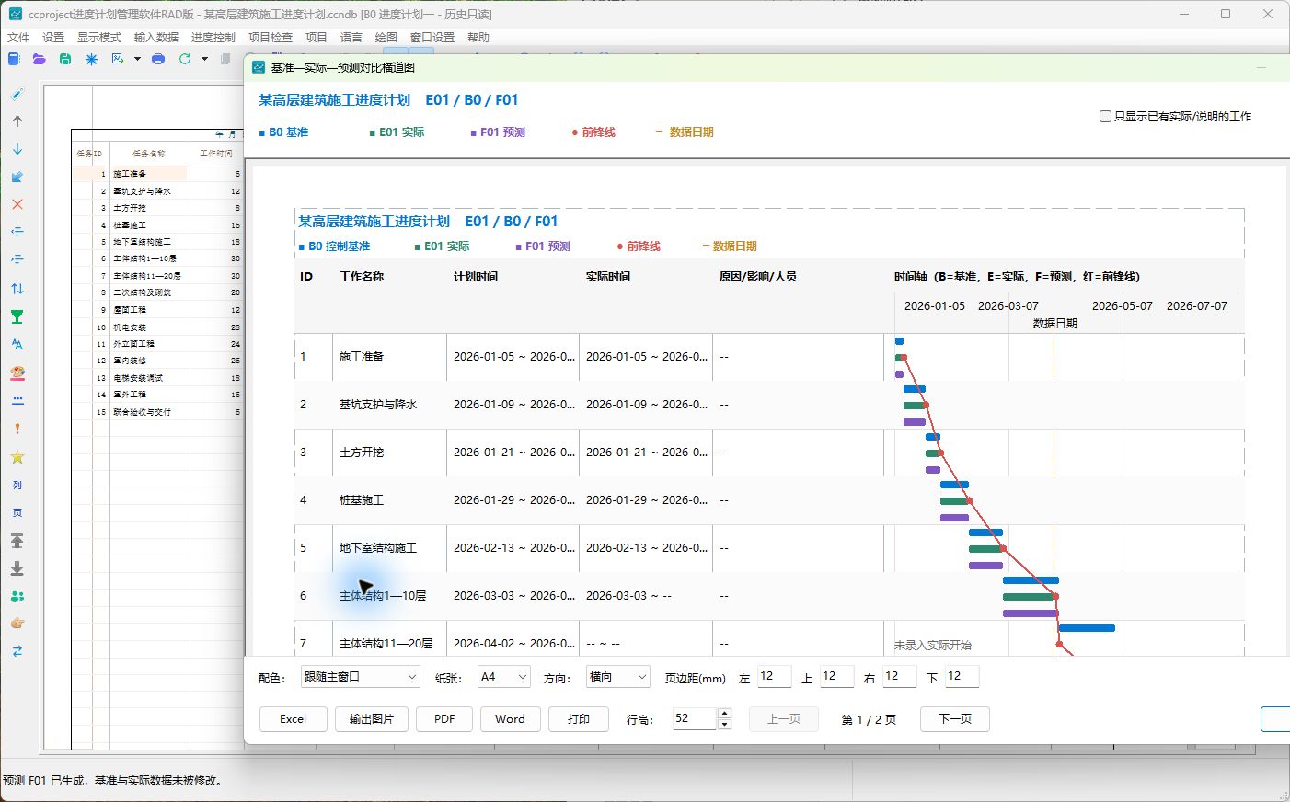Click the 打印 print button

pos(579,719)
